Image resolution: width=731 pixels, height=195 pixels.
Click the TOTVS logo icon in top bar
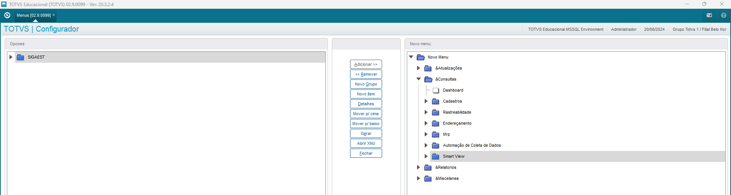click(x=7, y=15)
